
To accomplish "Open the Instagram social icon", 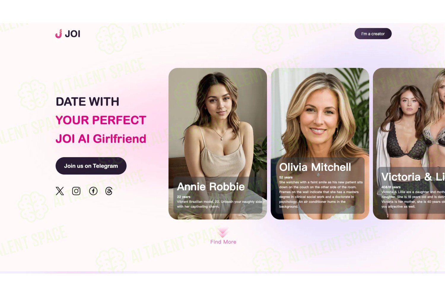I will click(x=76, y=191).
